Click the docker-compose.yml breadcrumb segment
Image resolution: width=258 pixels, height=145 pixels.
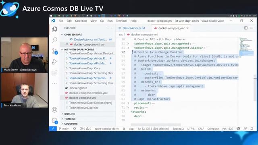(144, 35)
